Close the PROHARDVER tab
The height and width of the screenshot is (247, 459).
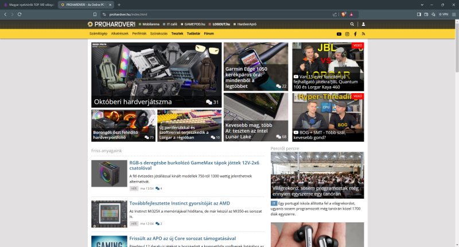pyautogui.click(x=110, y=5)
